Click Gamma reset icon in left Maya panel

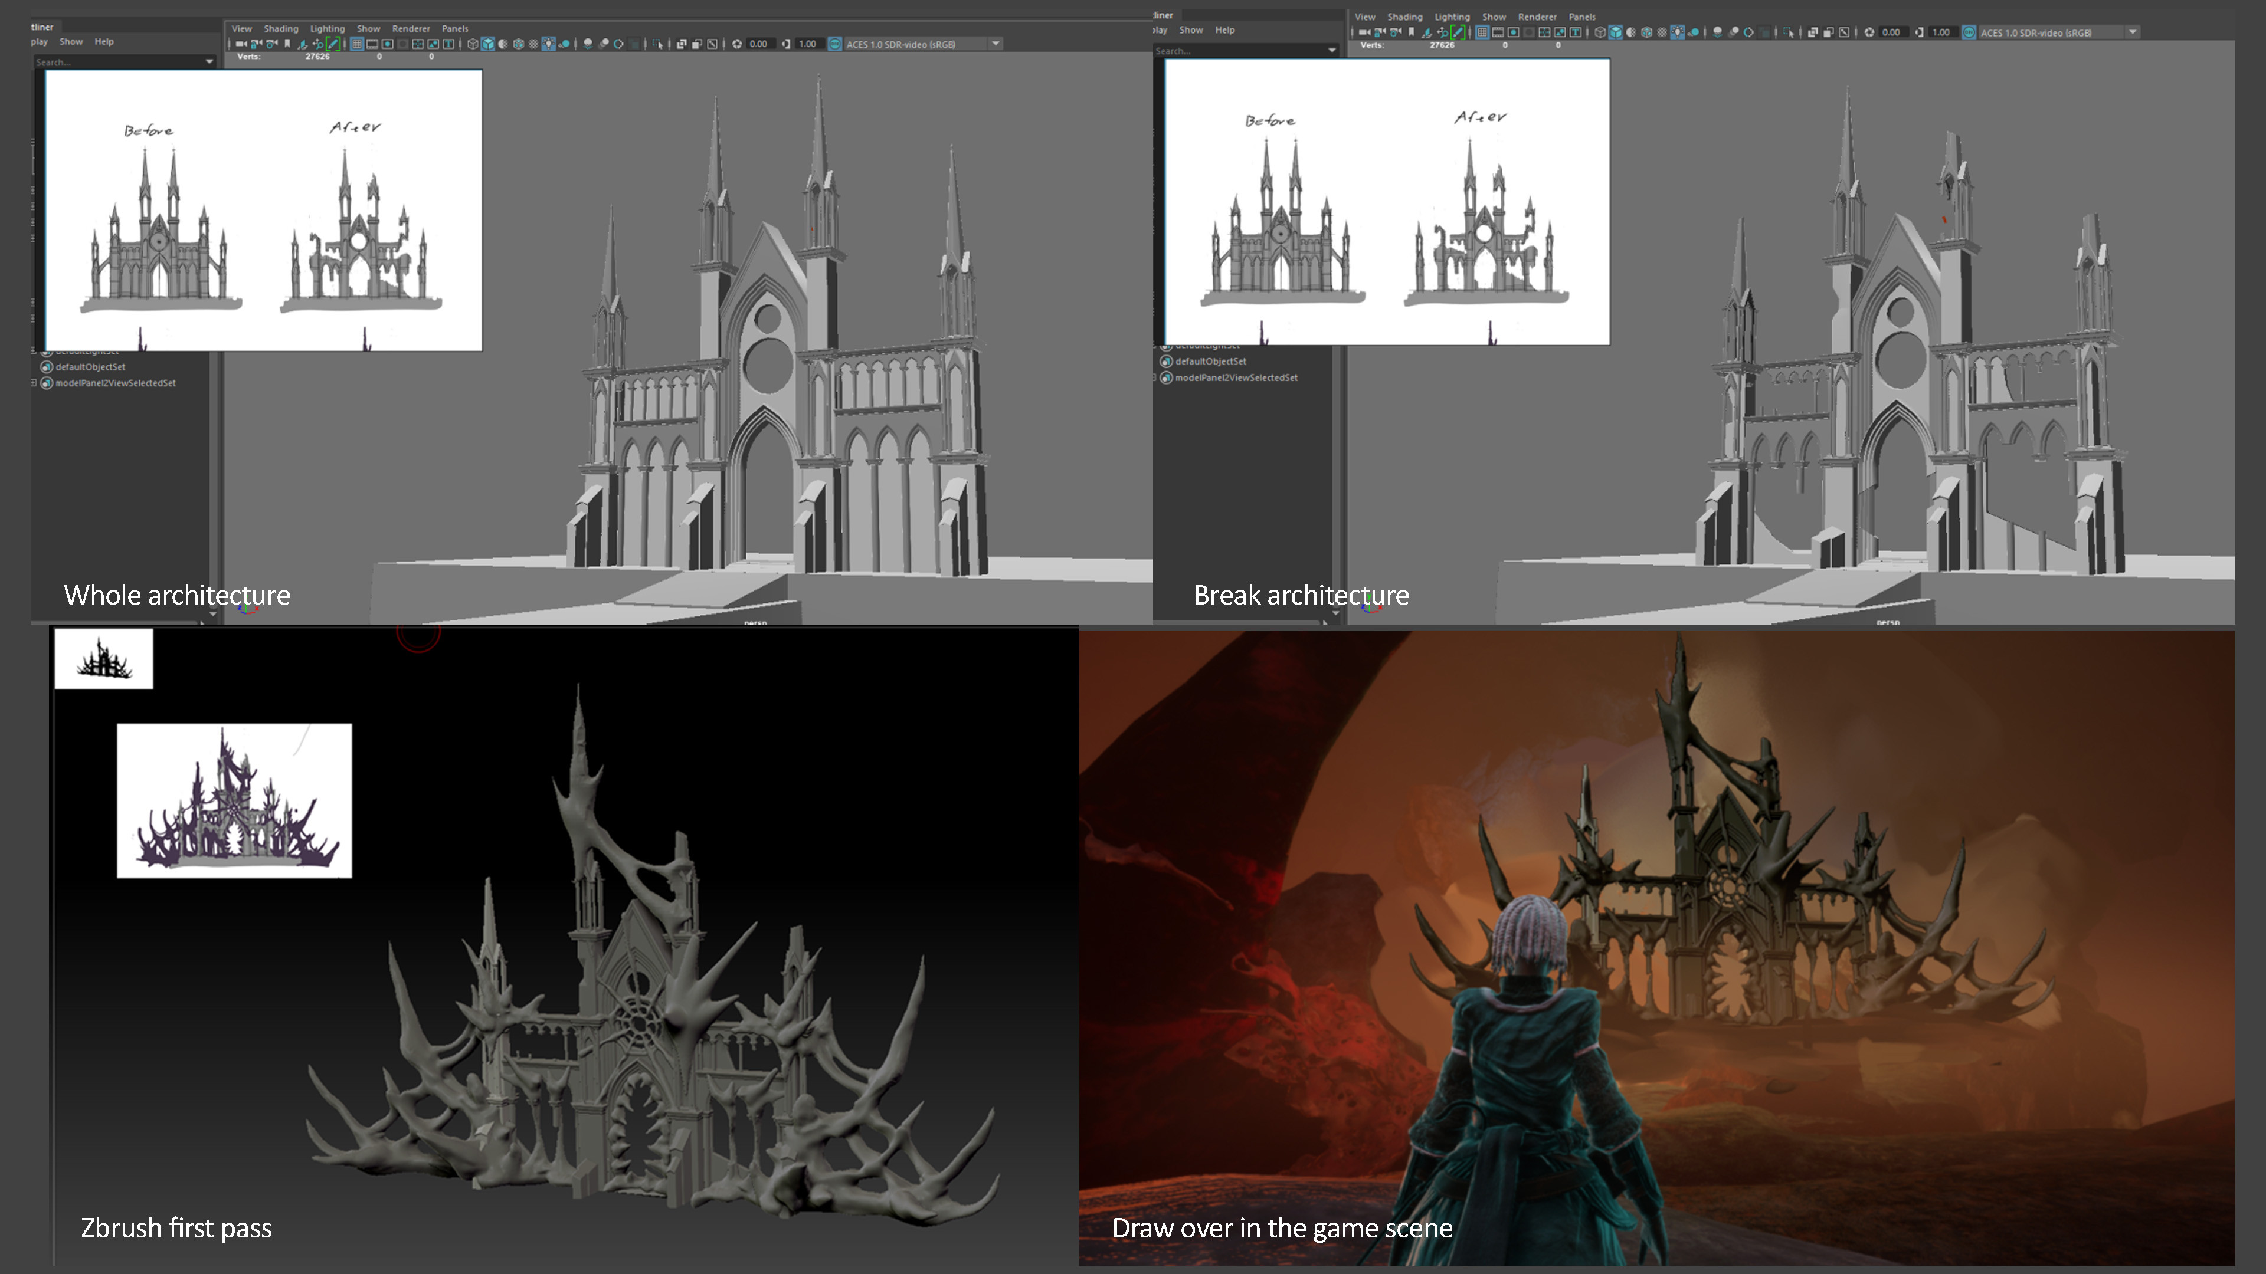[x=785, y=44]
